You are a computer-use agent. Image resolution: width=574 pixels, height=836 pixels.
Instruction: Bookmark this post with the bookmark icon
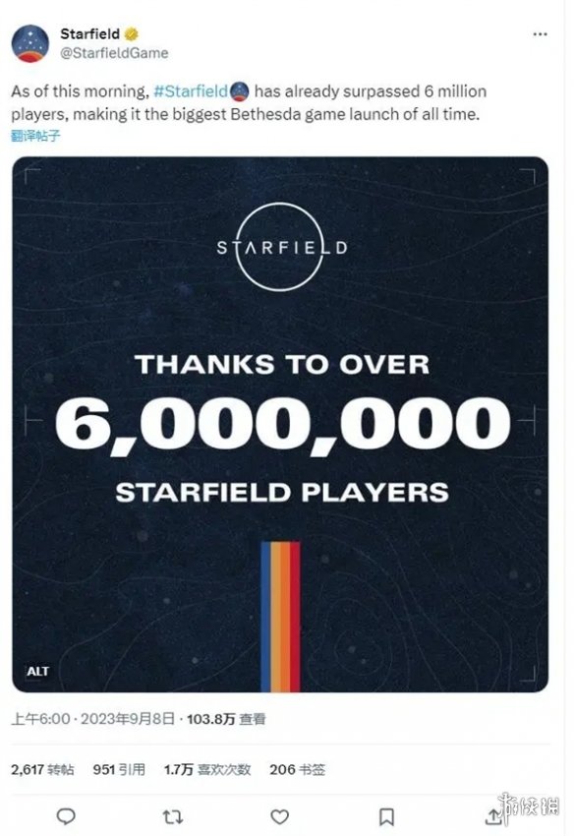386,816
